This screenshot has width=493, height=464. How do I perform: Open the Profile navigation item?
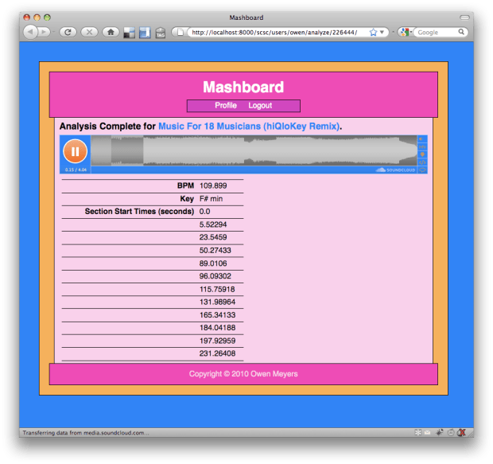coord(226,106)
